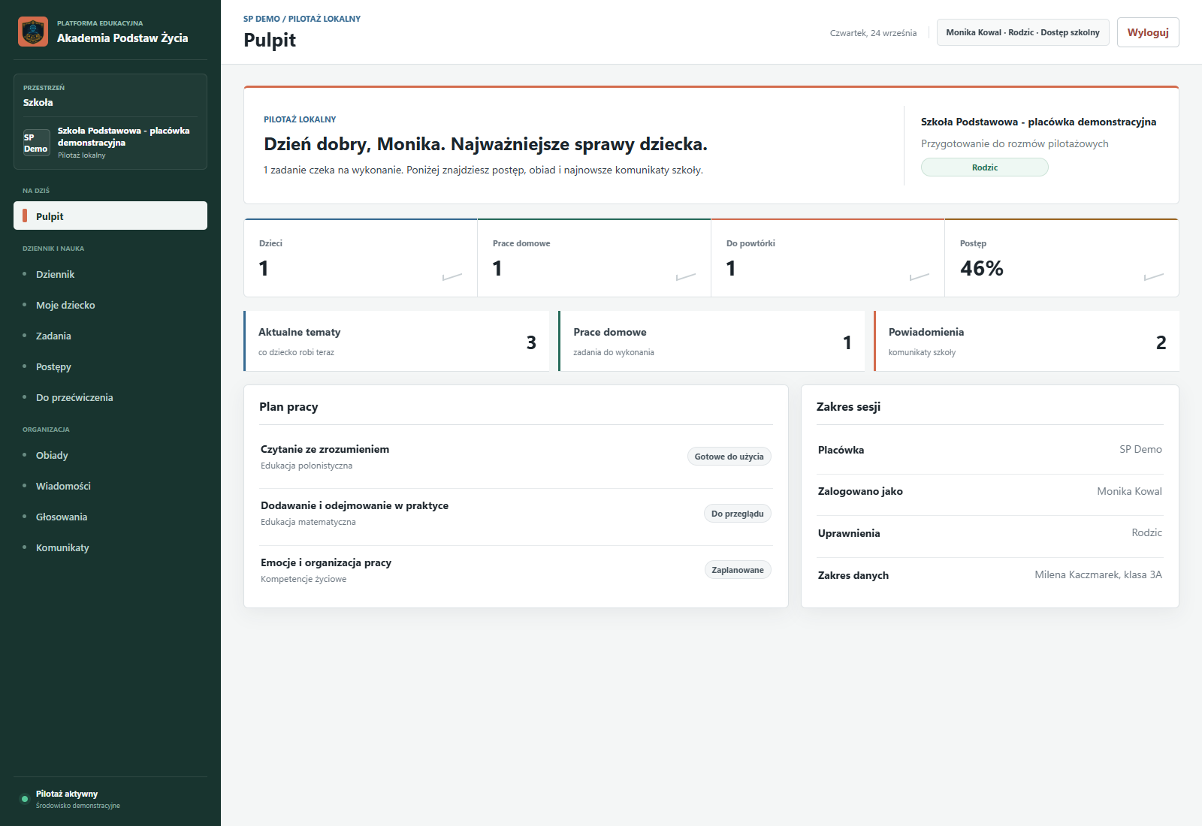Go to Moje dziecko section
The height and width of the screenshot is (826, 1202).
(110, 305)
